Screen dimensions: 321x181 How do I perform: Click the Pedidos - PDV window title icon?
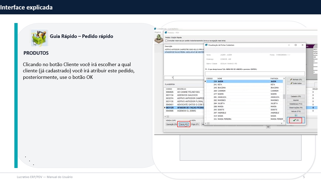click(x=166, y=33)
